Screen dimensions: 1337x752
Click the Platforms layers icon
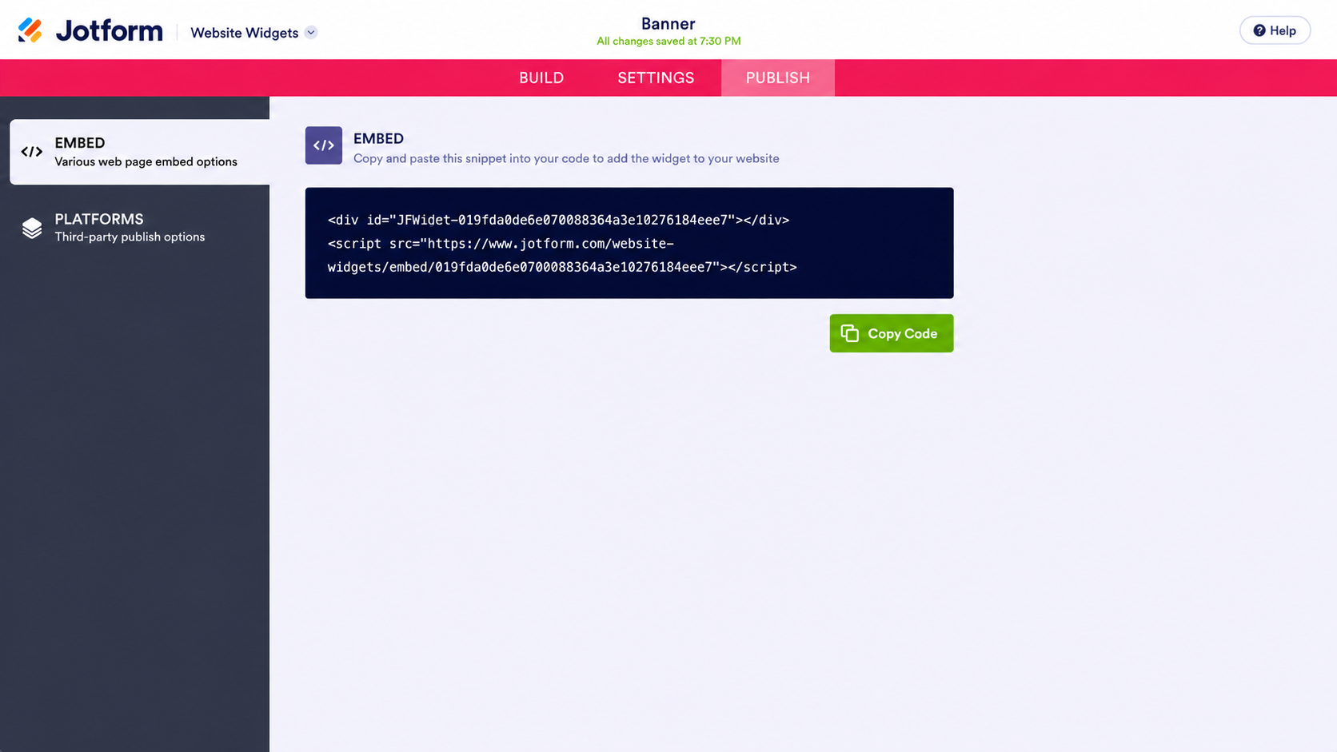pos(32,228)
